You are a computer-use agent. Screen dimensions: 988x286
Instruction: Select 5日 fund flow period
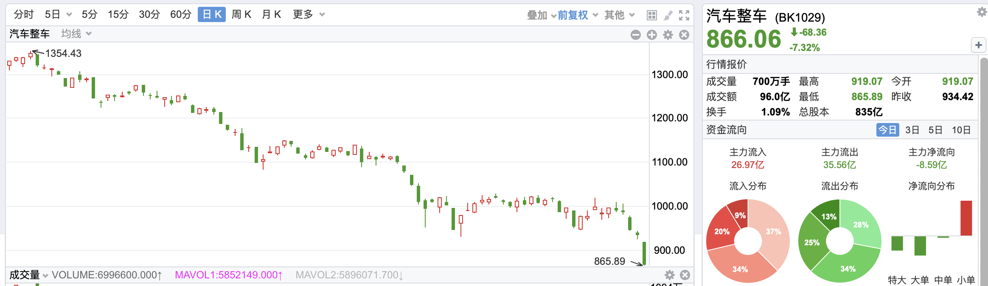[x=935, y=130]
